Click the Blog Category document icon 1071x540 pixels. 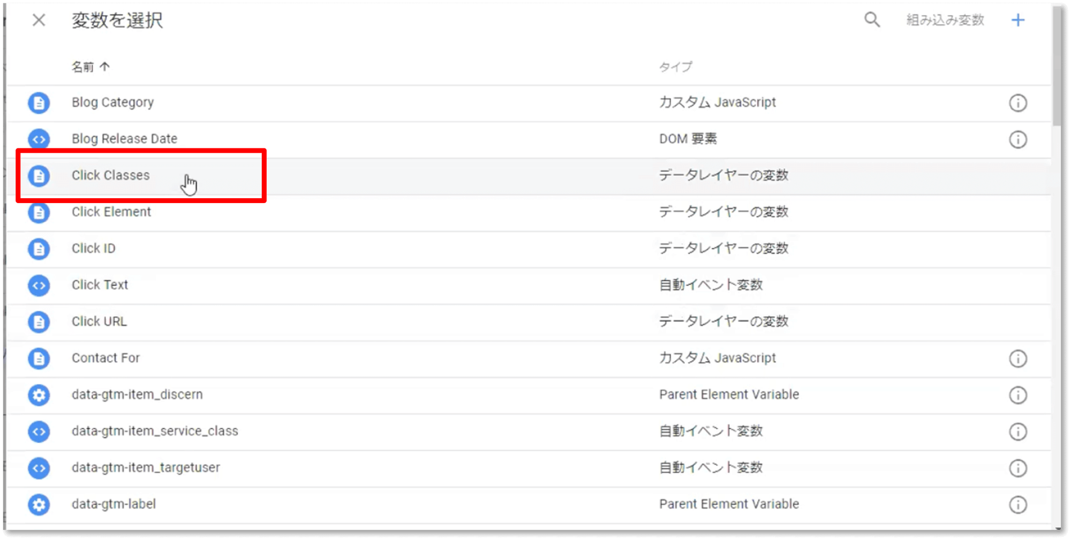pyautogui.click(x=39, y=103)
